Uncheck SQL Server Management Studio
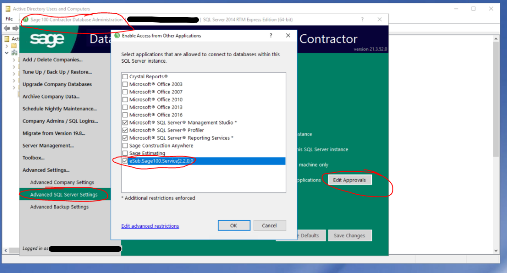Screen dimensions: 507x273 (125, 123)
